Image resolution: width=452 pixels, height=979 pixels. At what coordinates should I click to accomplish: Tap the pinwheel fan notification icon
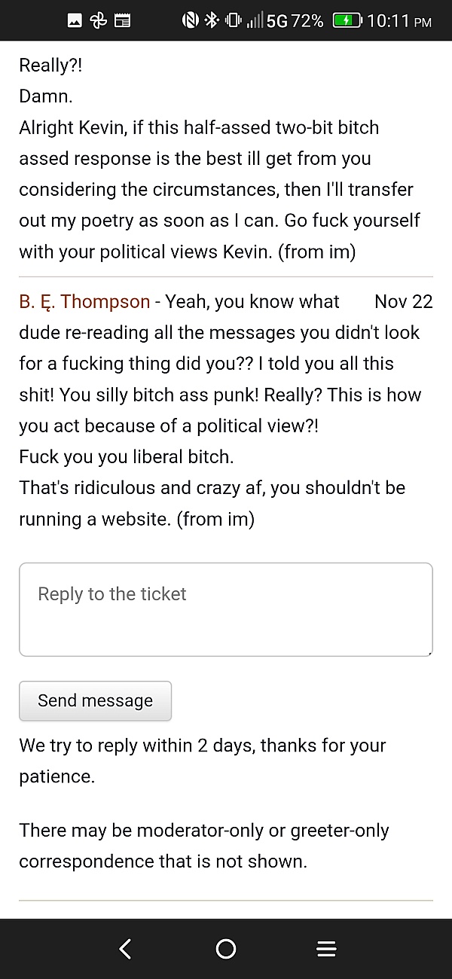[98, 21]
